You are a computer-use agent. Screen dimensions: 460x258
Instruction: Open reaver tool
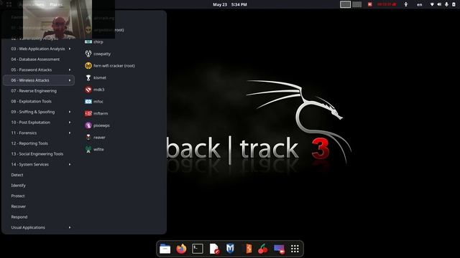[x=95, y=138]
